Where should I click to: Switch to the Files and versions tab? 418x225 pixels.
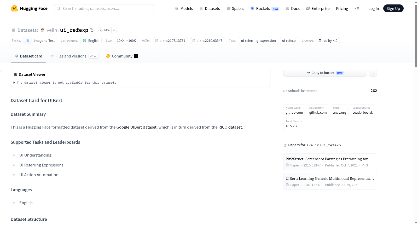point(74,56)
